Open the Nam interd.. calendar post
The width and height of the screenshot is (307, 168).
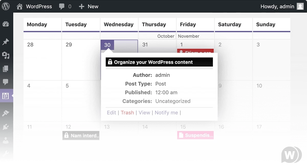pyautogui.click(x=81, y=135)
